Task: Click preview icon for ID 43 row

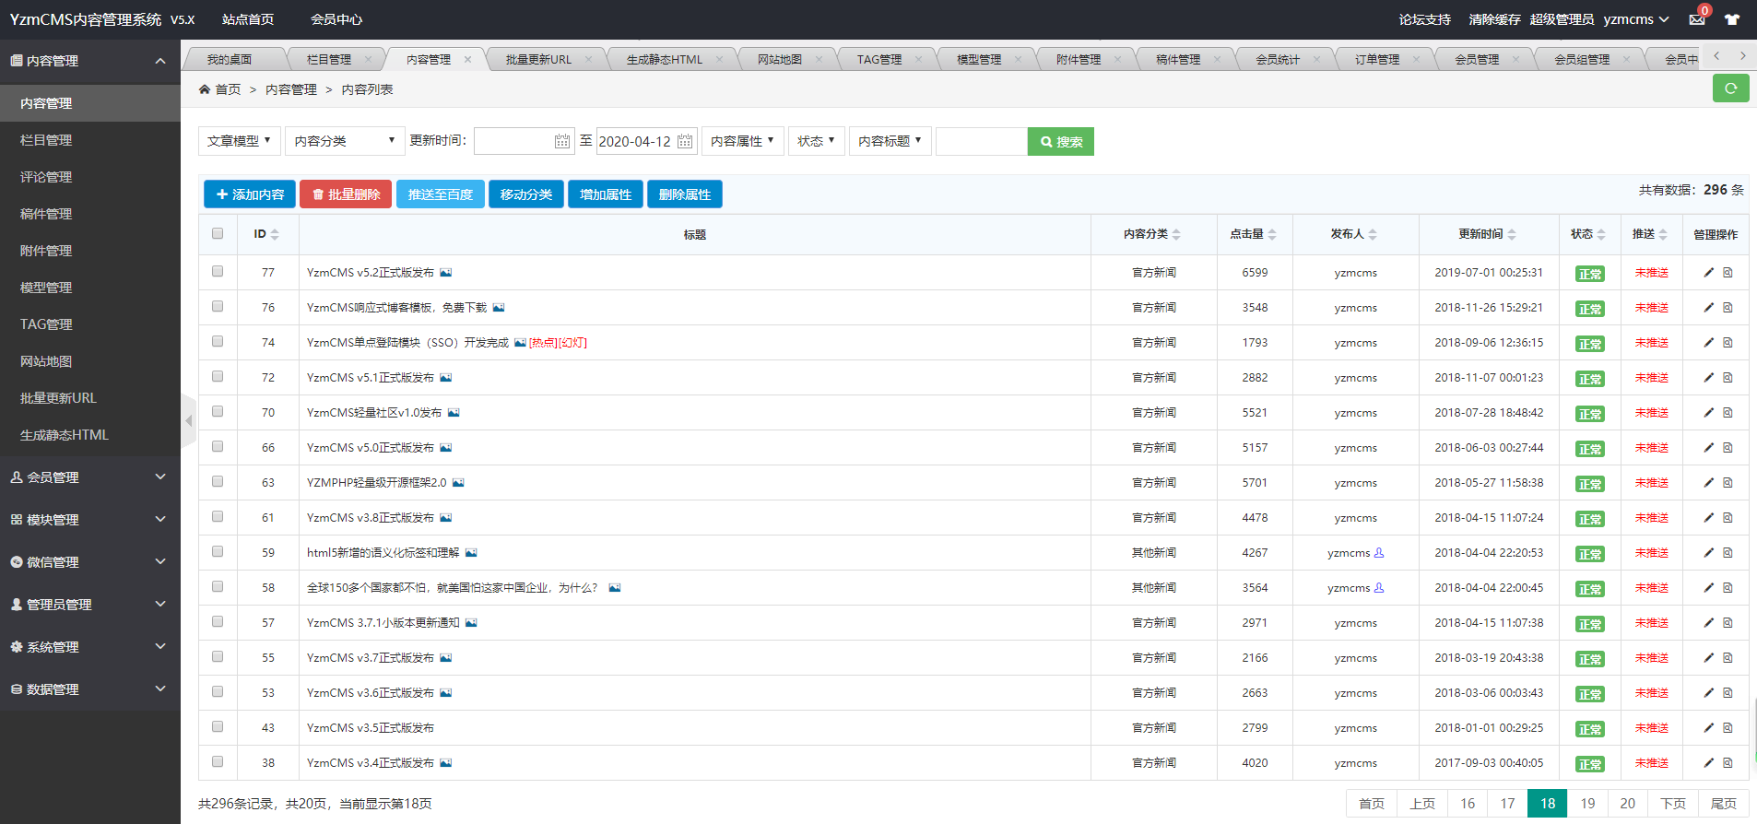Action: tap(1728, 728)
